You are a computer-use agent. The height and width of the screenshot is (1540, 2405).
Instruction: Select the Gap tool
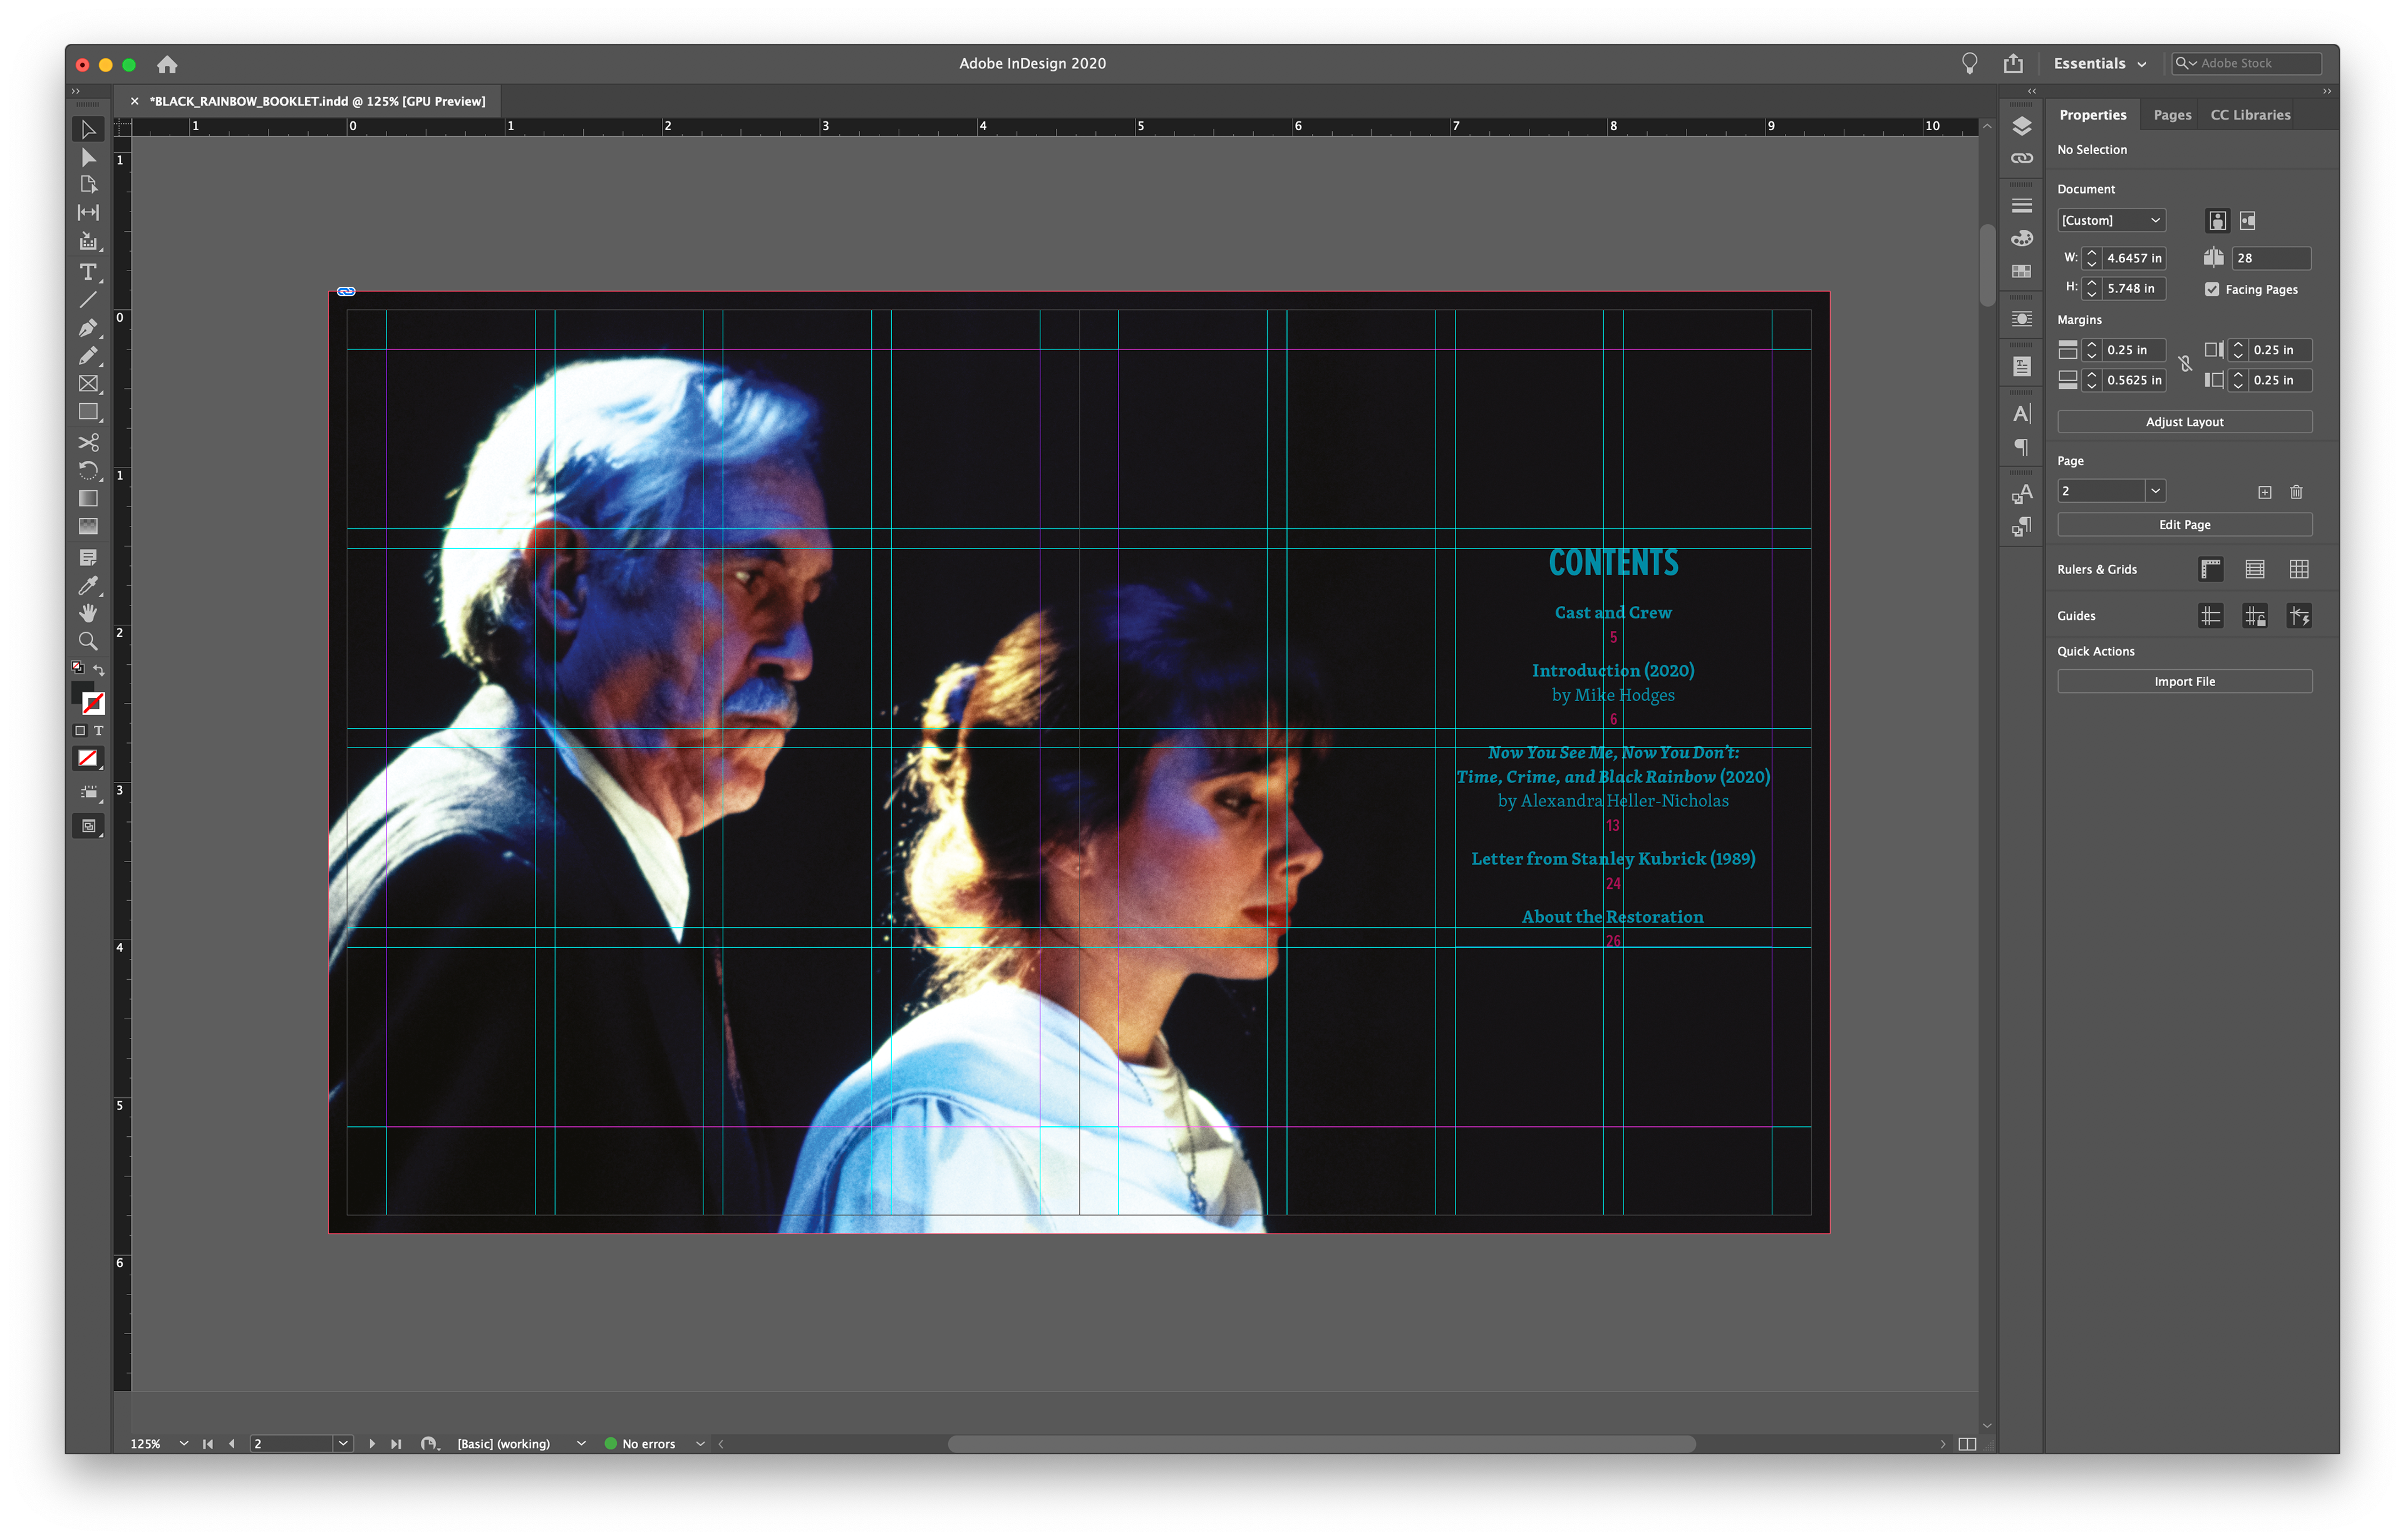coord(88,212)
